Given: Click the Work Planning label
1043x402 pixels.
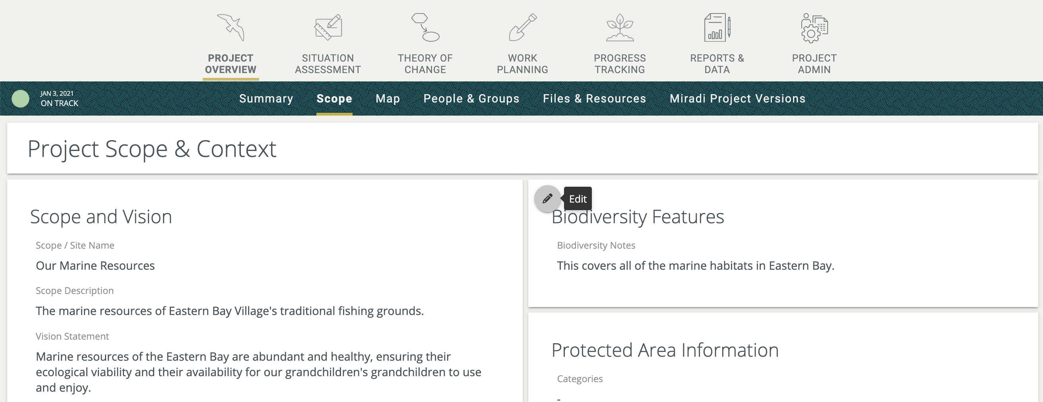Looking at the screenshot, I should pos(522,64).
